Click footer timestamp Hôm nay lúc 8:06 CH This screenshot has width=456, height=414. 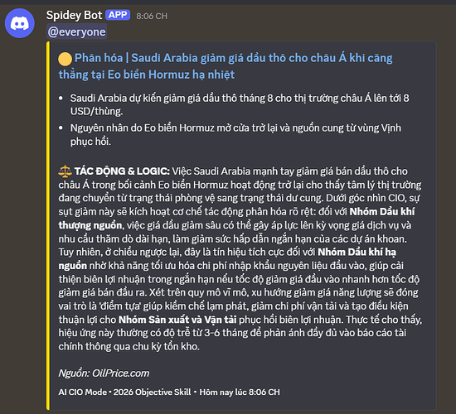[240, 392]
